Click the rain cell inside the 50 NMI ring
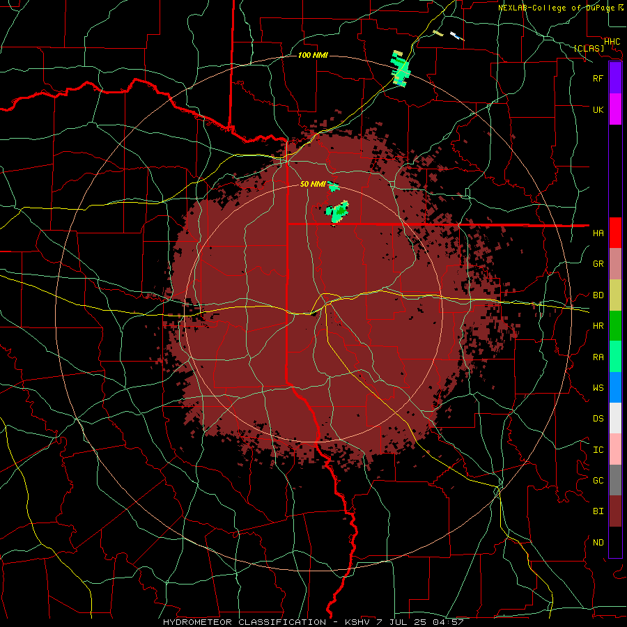 pos(337,212)
